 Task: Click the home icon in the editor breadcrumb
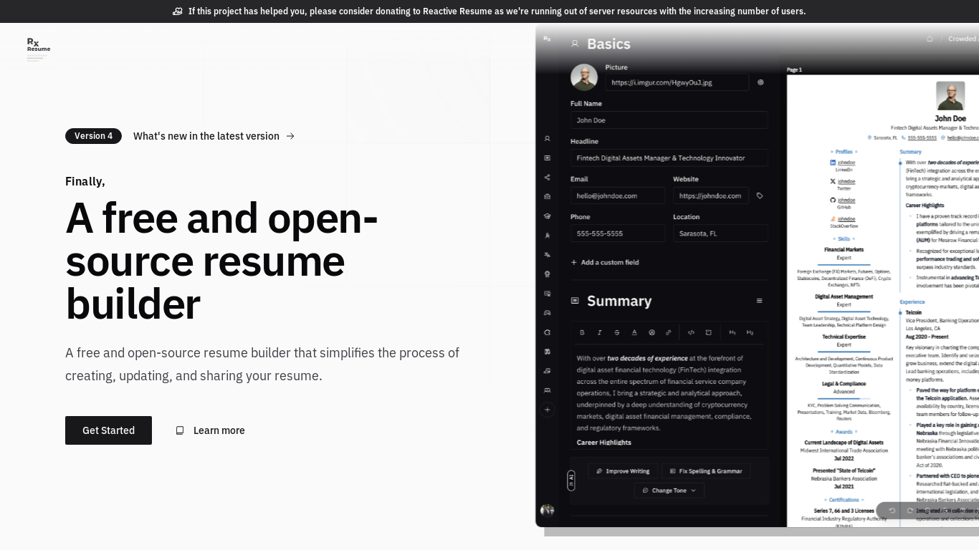point(930,39)
